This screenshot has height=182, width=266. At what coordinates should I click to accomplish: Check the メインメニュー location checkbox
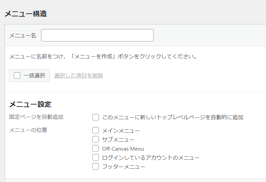tap(96, 131)
